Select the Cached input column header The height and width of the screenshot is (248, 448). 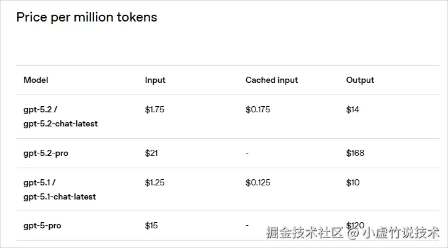pyautogui.click(x=271, y=80)
